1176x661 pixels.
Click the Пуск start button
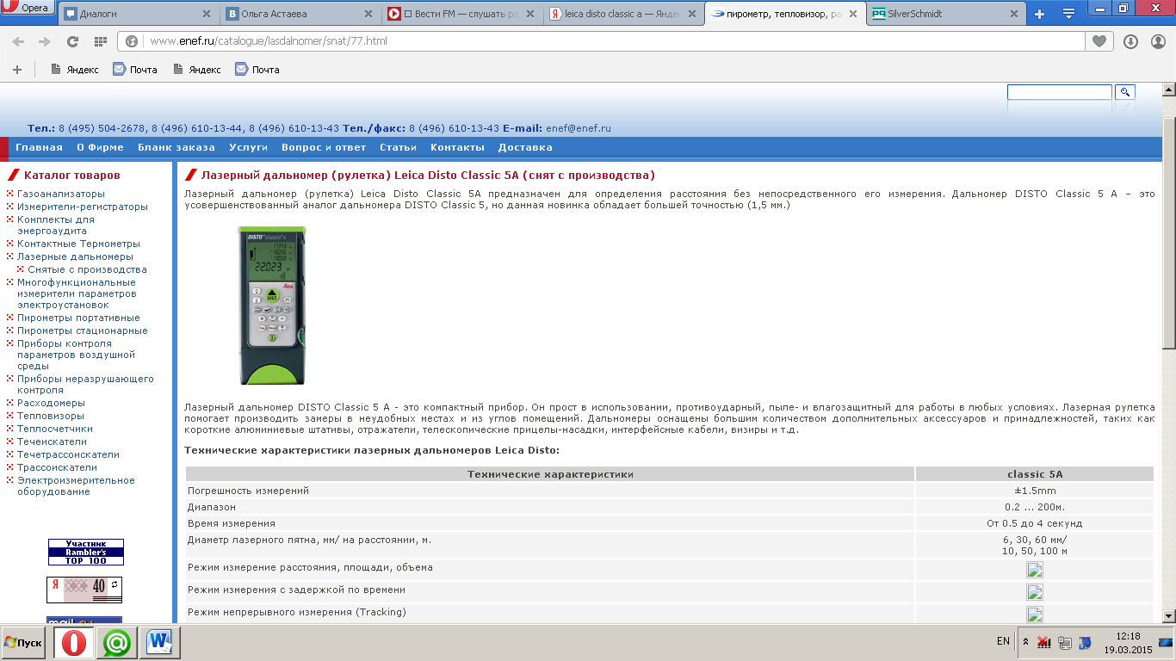[23, 643]
